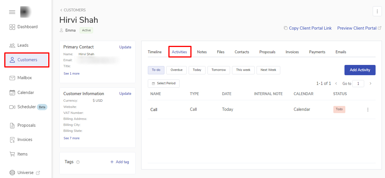Open the Mailbox envelope icon
This screenshot has height=178, width=385.
pos(12,78)
